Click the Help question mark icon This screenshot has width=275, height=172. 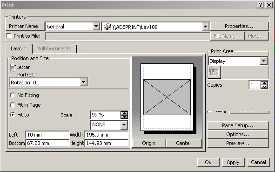tap(261, 5)
